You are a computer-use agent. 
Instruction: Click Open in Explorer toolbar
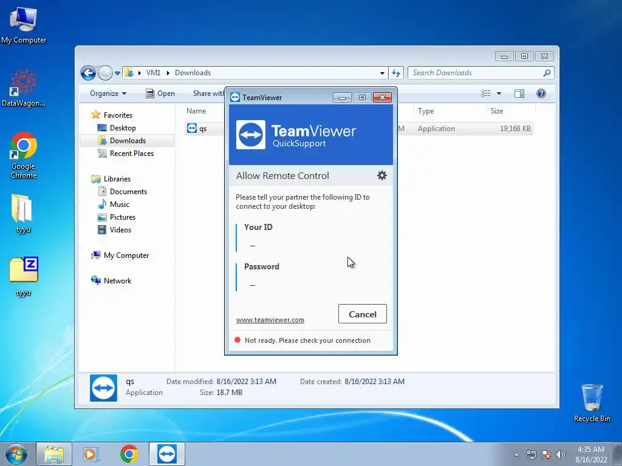160,93
